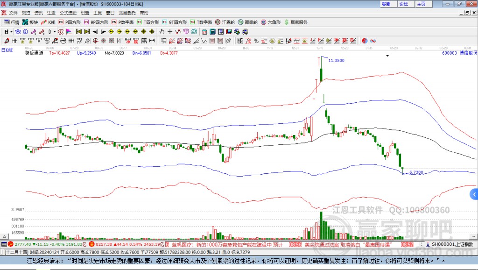Open the 板块 sectors panel

coord(29,22)
